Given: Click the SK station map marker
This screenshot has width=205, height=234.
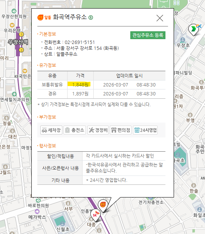Looking at the screenshot, I should point(95,215).
